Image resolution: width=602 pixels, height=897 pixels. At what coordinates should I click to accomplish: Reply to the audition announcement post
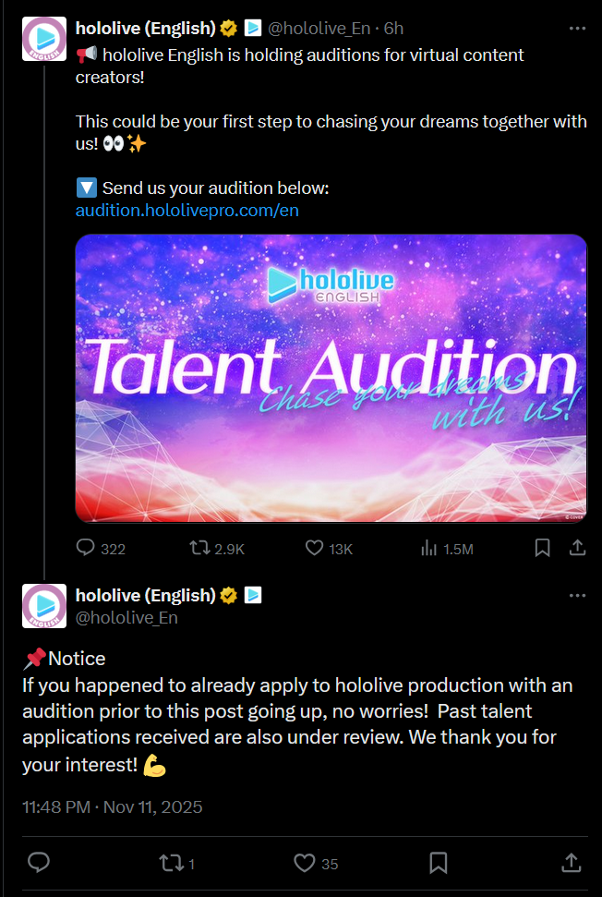pyautogui.click(x=86, y=548)
